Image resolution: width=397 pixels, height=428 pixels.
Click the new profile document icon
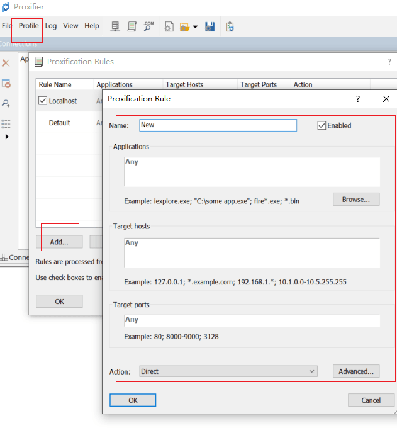[x=169, y=26]
